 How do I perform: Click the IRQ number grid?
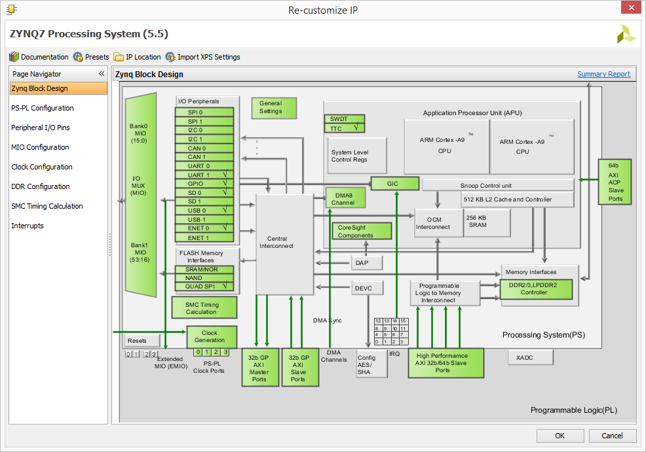tap(391, 331)
